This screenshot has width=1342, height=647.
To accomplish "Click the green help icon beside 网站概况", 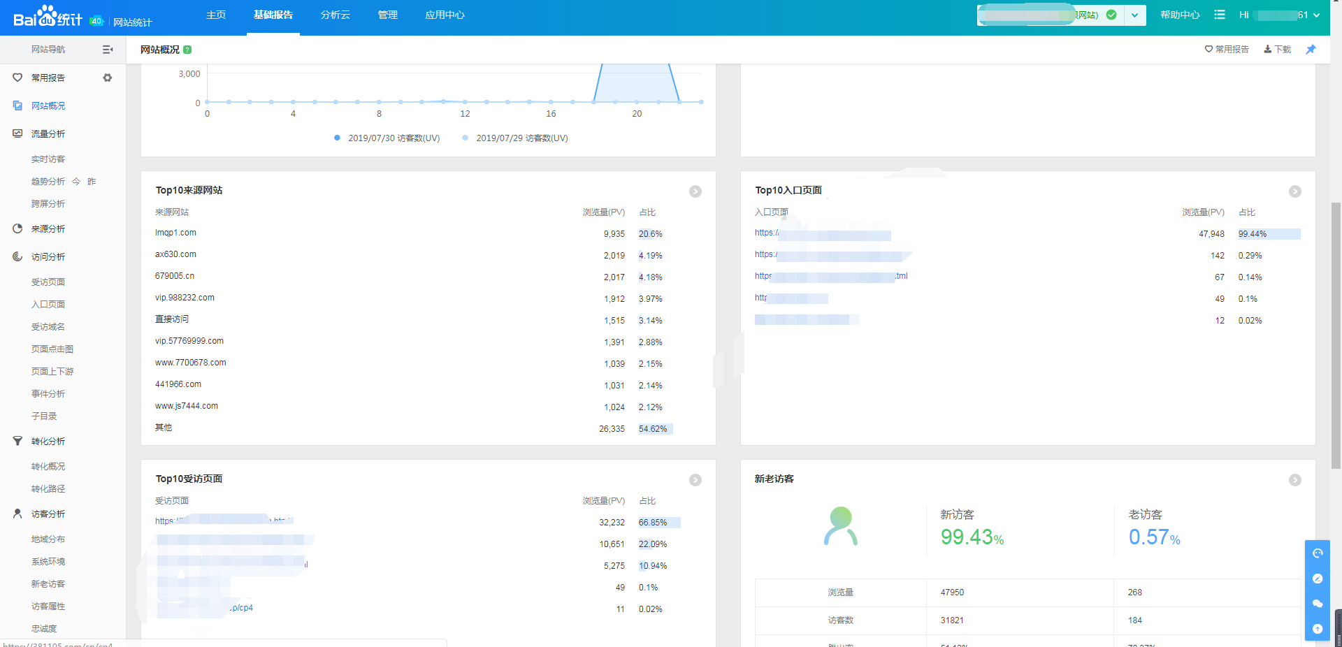I will tap(187, 50).
